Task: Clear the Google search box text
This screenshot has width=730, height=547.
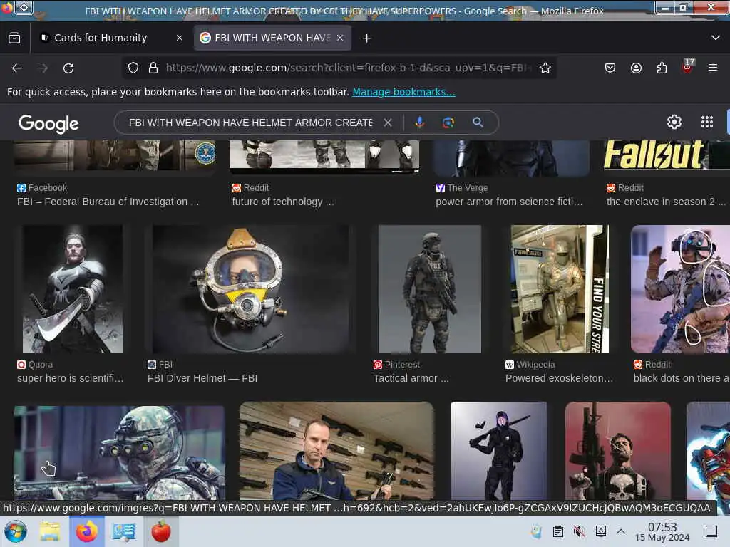Action: [x=387, y=123]
